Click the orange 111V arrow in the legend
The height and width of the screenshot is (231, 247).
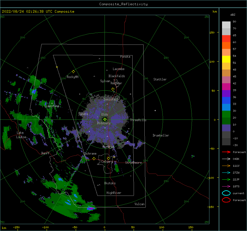[x=226, y=166]
